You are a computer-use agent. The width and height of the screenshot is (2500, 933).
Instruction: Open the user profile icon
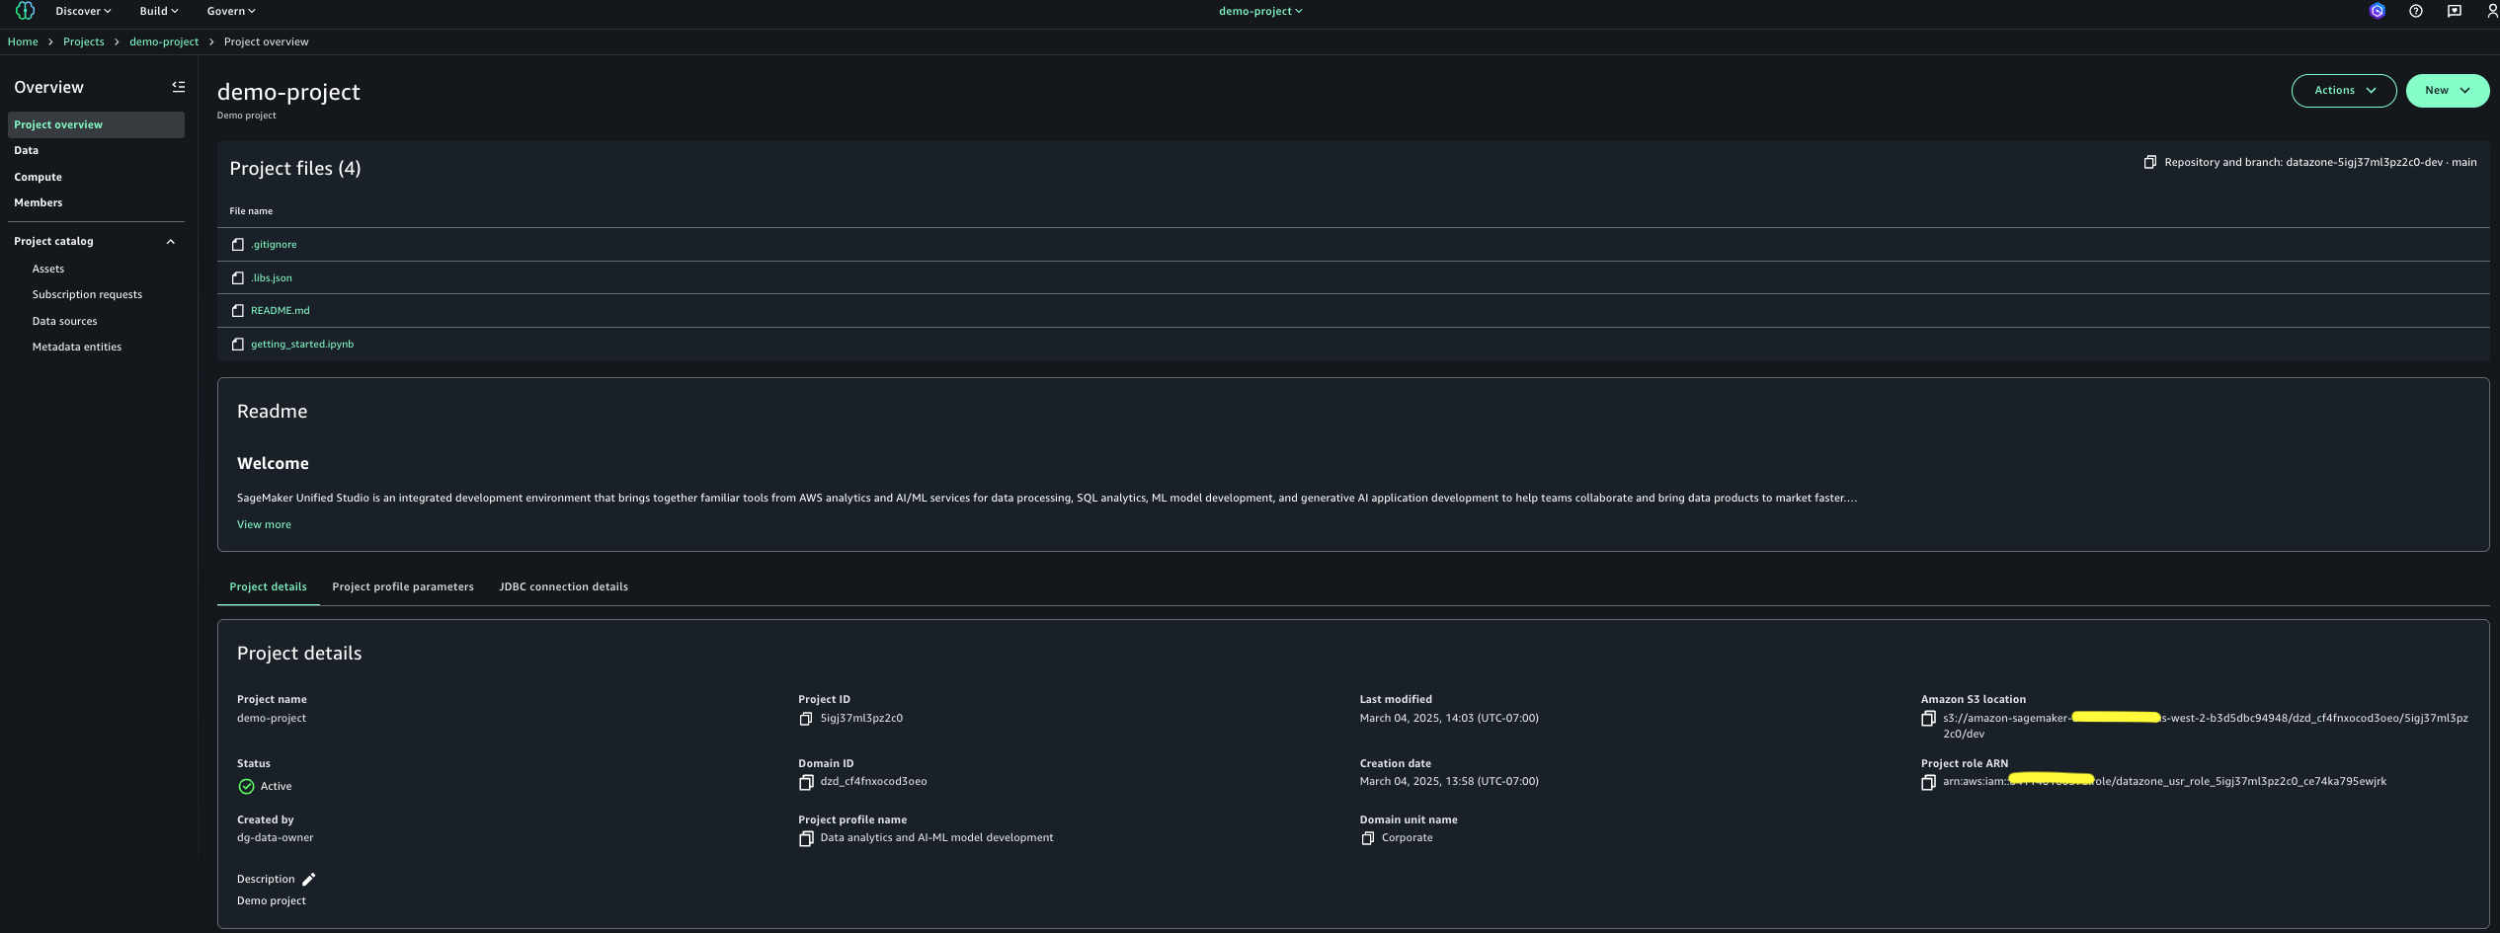coord(2492,11)
